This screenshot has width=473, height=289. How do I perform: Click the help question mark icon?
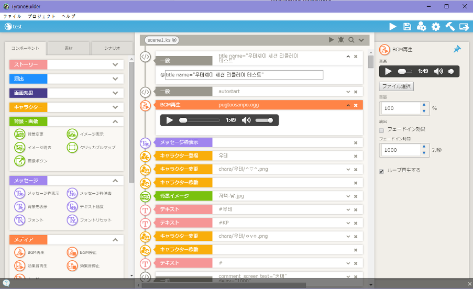click(x=6, y=283)
